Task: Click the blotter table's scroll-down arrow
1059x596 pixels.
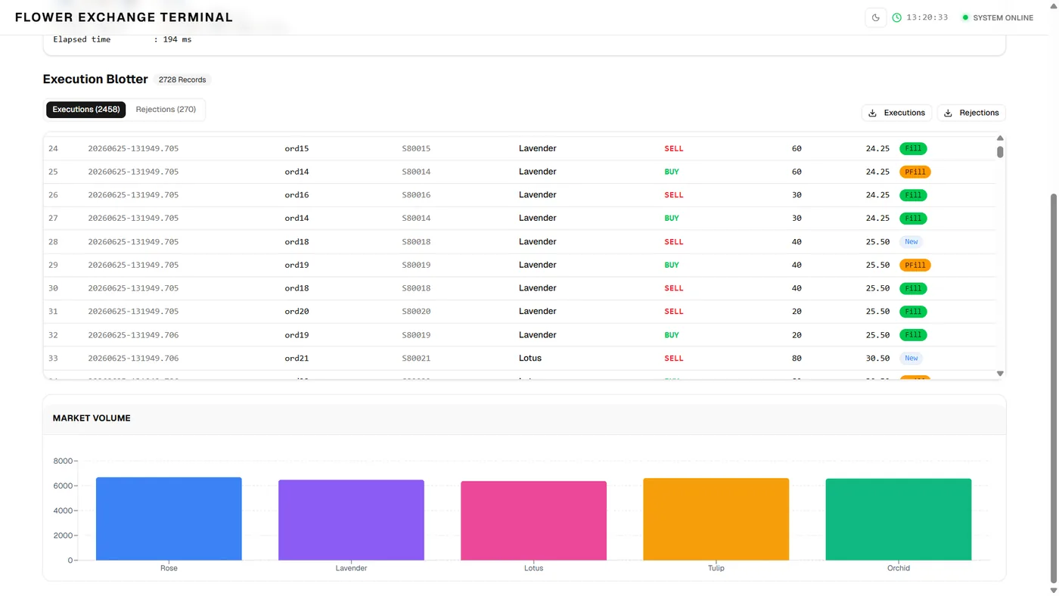Action: [x=1000, y=374]
